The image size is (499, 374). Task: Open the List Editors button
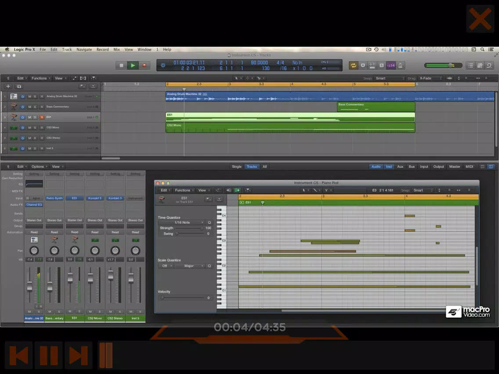(470, 65)
